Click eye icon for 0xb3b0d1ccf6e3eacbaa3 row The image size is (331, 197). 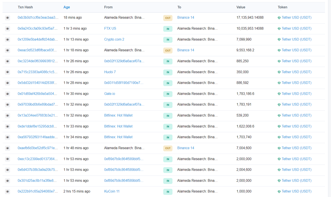7,18
